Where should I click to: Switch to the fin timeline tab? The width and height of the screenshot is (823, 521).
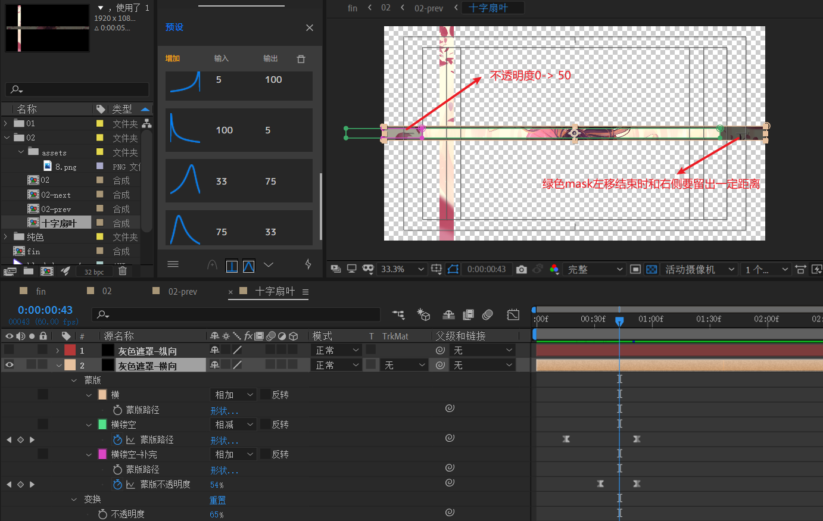tap(40, 291)
